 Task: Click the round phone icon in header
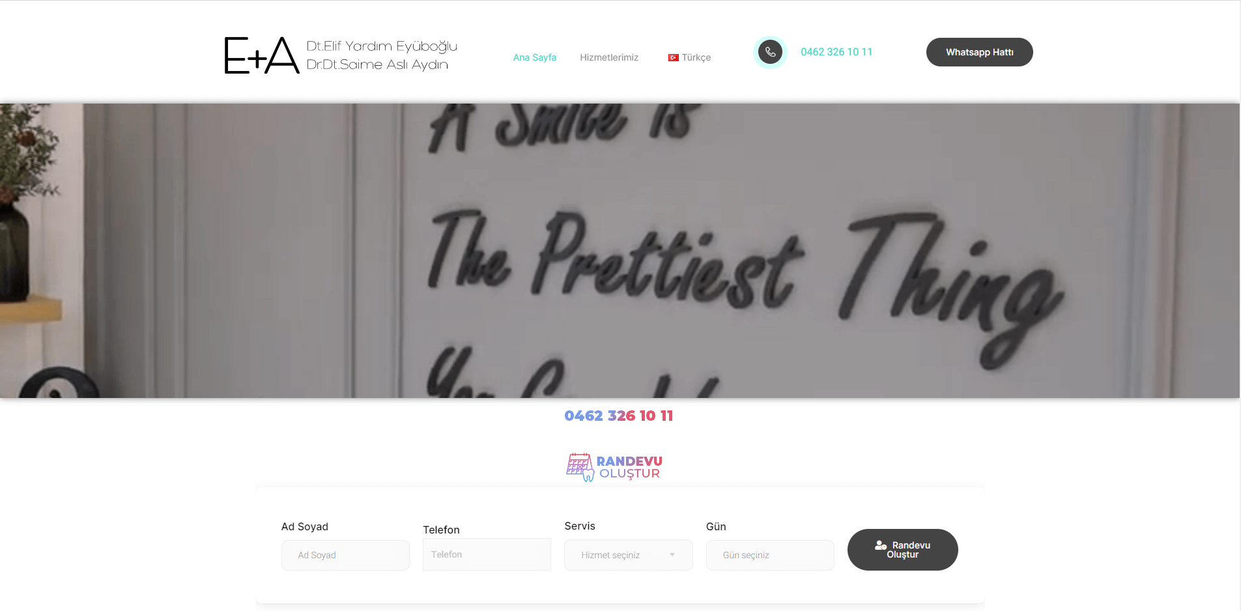770,52
